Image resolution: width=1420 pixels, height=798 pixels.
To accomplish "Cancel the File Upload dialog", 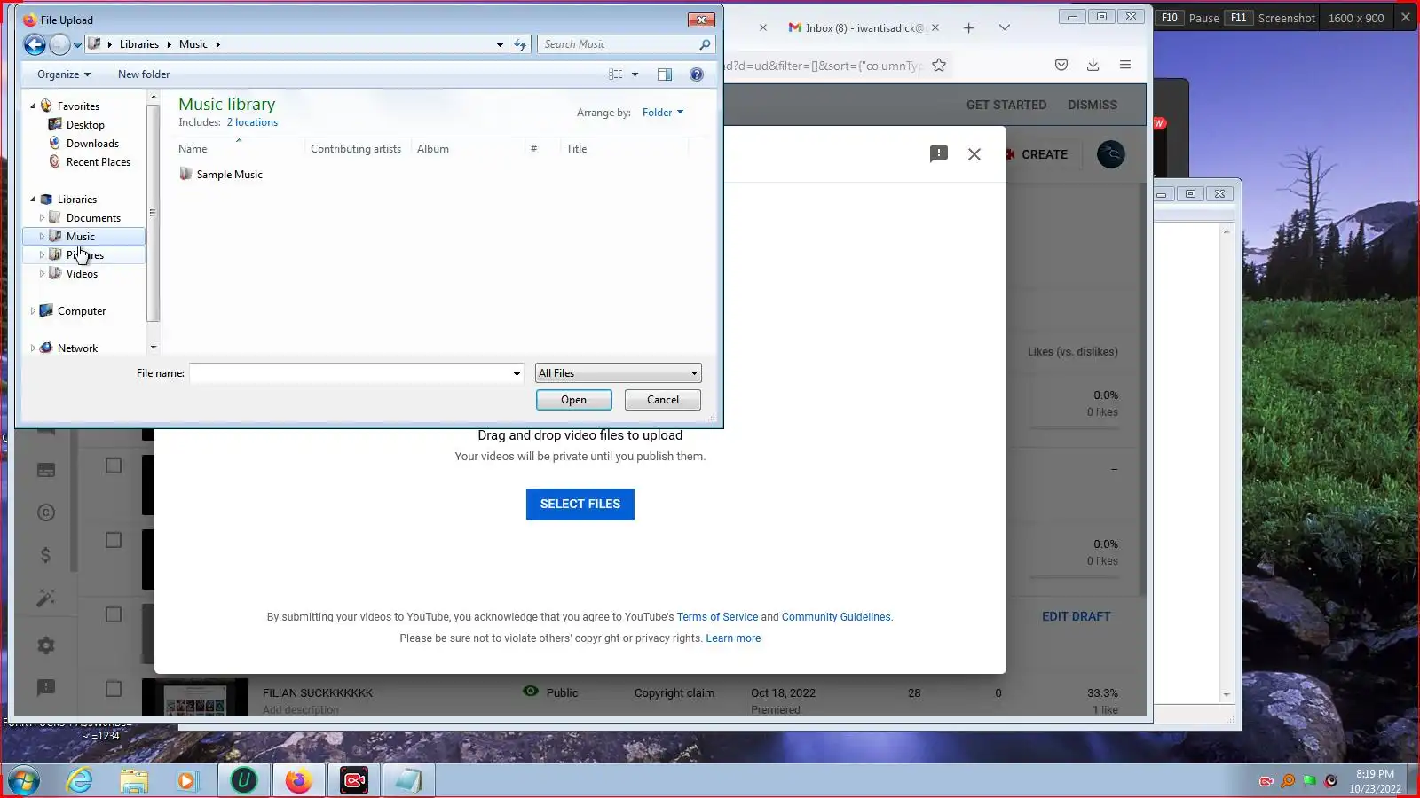I will (663, 400).
